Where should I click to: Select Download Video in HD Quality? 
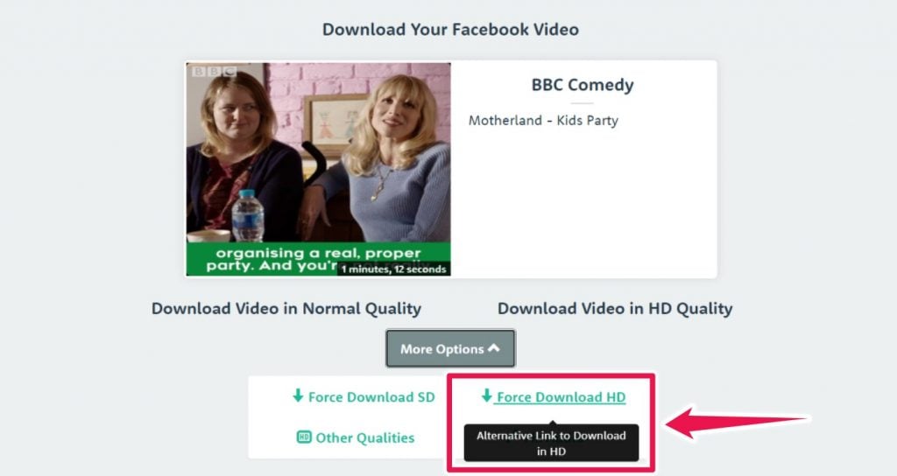[x=615, y=309]
